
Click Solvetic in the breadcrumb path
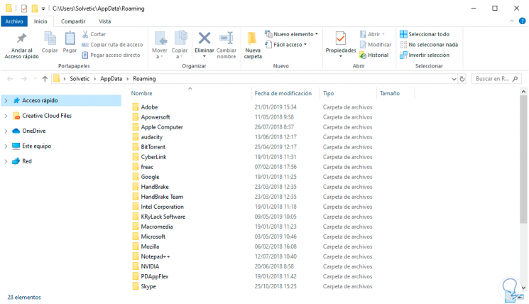[x=80, y=79]
